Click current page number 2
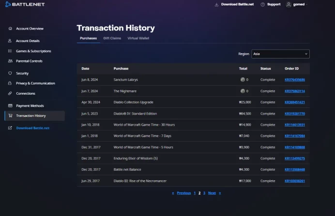The width and height of the screenshot is (335, 216). [199, 193]
